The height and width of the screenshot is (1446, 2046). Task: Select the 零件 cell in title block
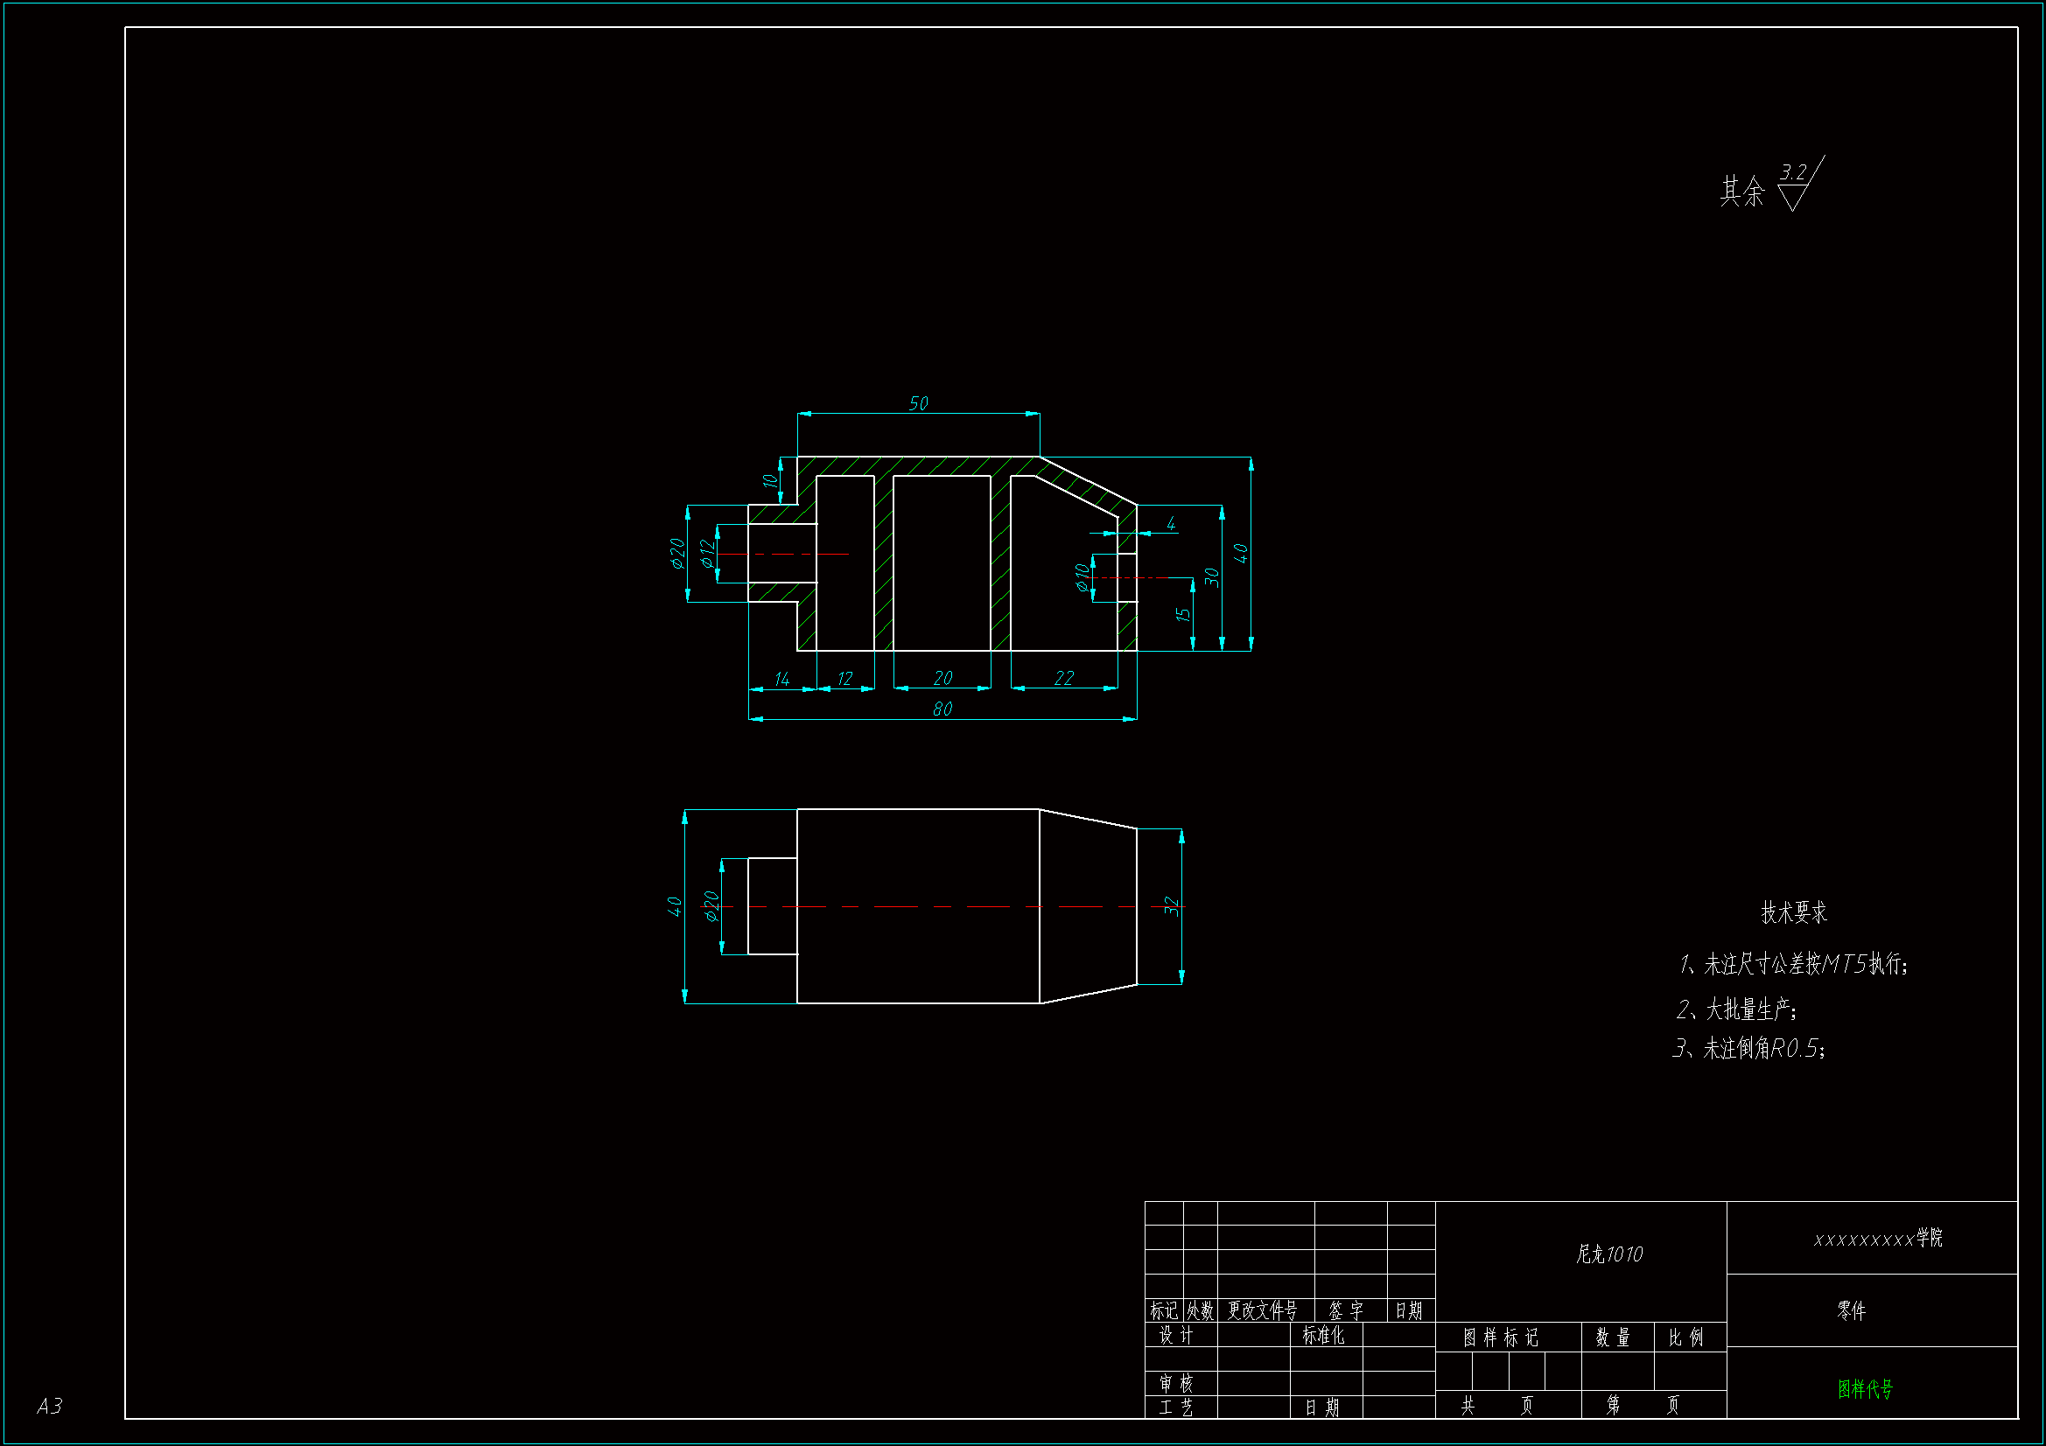coord(1850,1310)
